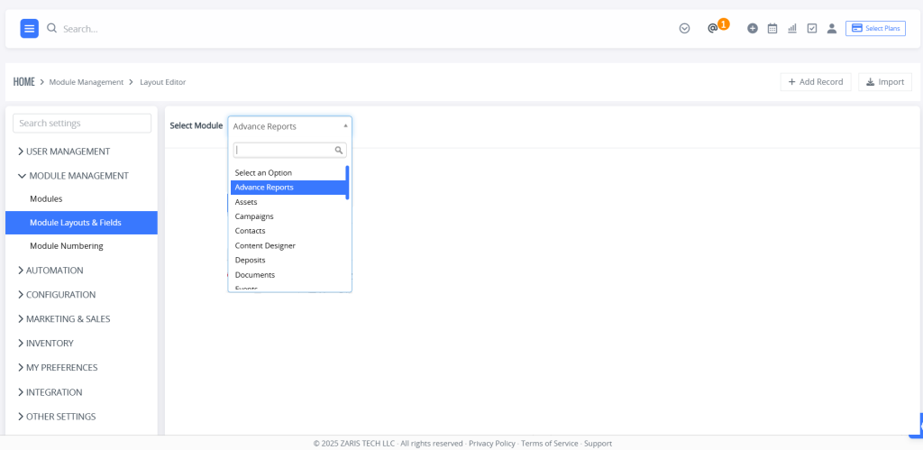Choose Content Designer in module dropdown

pyautogui.click(x=288, y=245)
